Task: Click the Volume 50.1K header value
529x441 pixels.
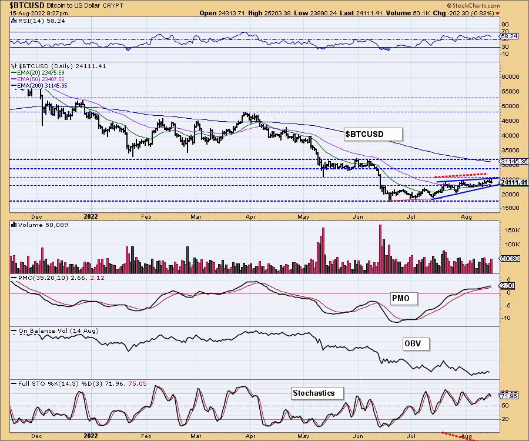Action: click(407, 13)
